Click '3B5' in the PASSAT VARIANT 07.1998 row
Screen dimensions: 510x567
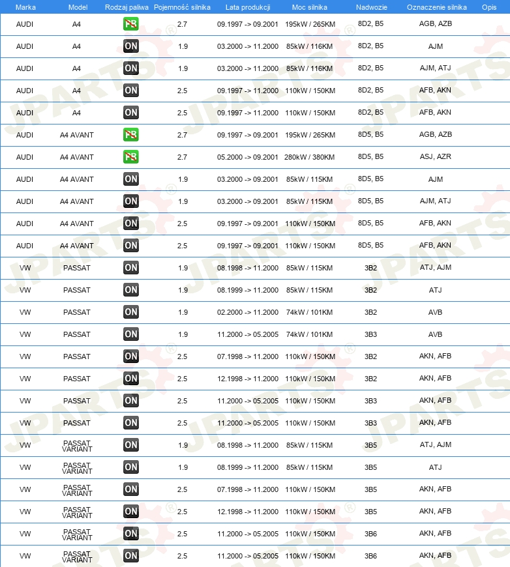pyautogui.click(x=370, y=489)
